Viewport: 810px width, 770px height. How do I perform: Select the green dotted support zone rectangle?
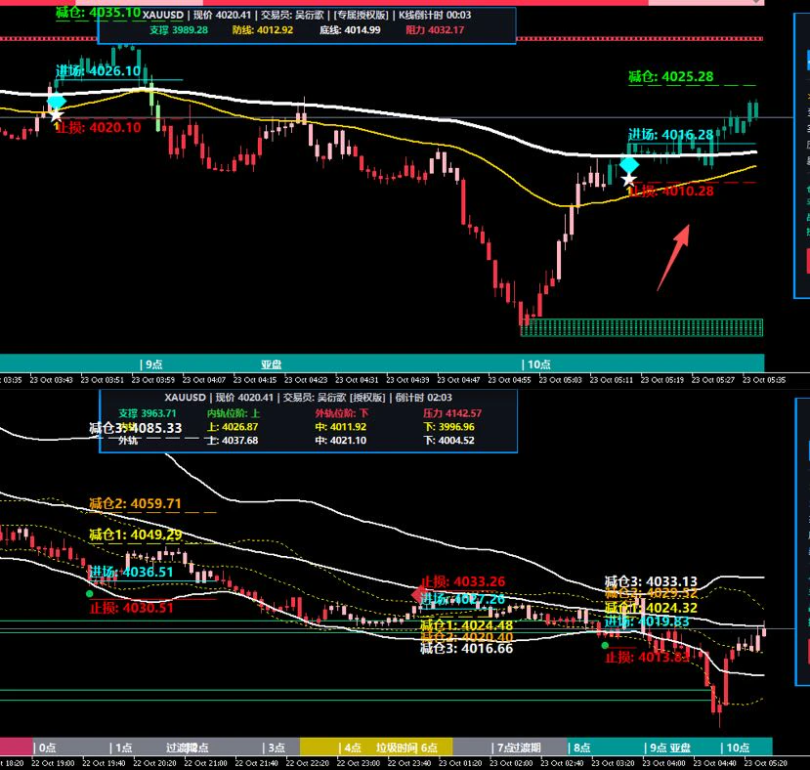pyautogui.click(x=642, y=327)
